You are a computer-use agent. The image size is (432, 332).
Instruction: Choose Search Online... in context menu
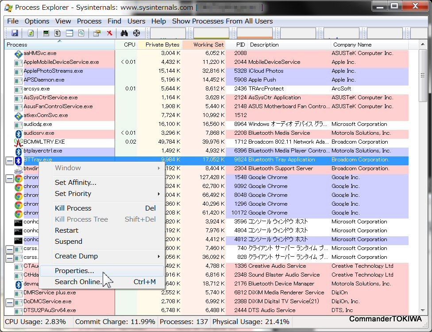102,282
